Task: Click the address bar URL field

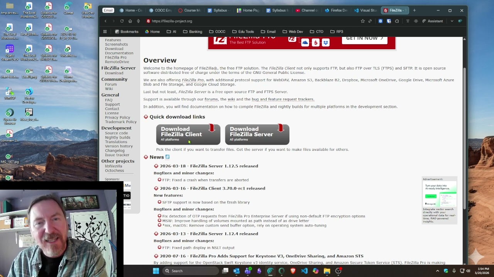Action: (x=251, y=21)
